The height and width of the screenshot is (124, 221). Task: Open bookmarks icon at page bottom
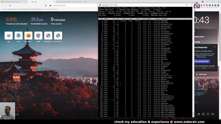click(x=203, y=114)
